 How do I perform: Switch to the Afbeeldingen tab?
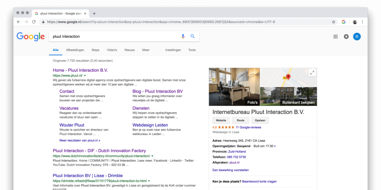tap(75, 50)
